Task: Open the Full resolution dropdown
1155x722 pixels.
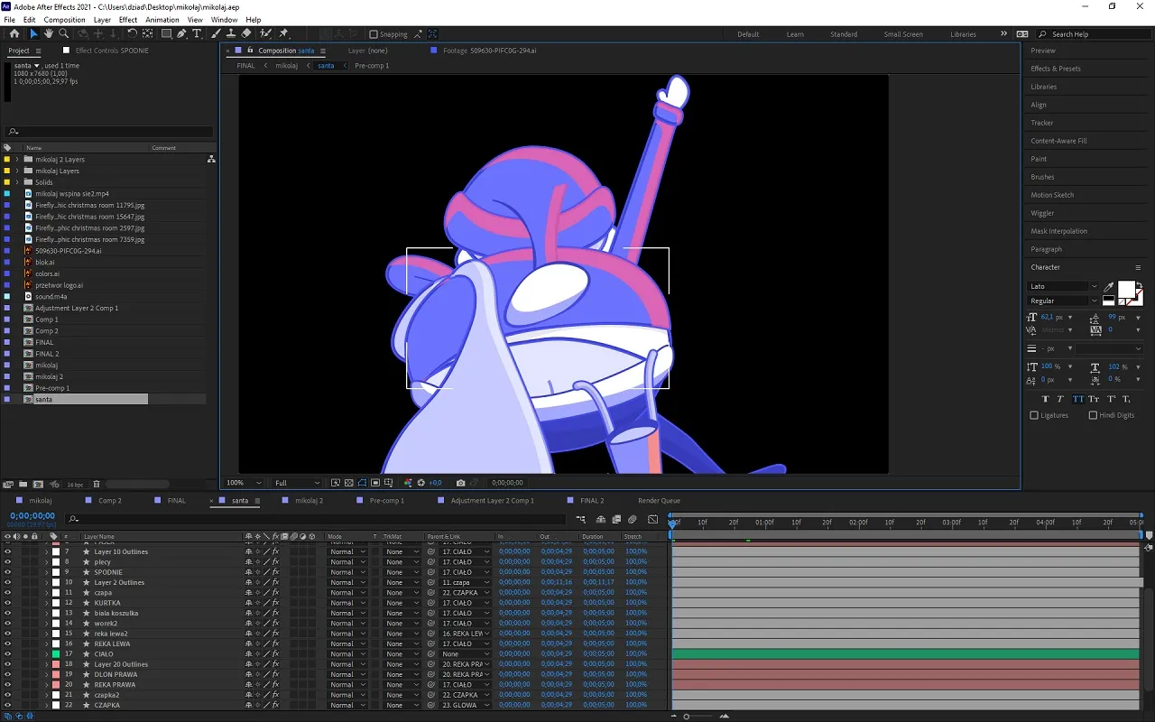Action: [x=297, y=483]
